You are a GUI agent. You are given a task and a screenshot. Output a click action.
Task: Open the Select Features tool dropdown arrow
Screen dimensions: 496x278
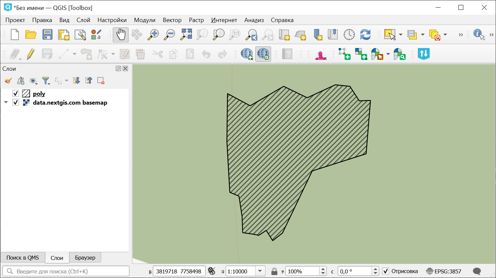click(401, 35)
